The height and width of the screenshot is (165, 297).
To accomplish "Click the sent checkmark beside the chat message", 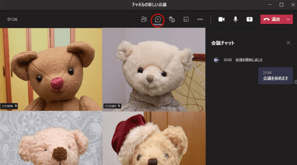I will (296, 82).
